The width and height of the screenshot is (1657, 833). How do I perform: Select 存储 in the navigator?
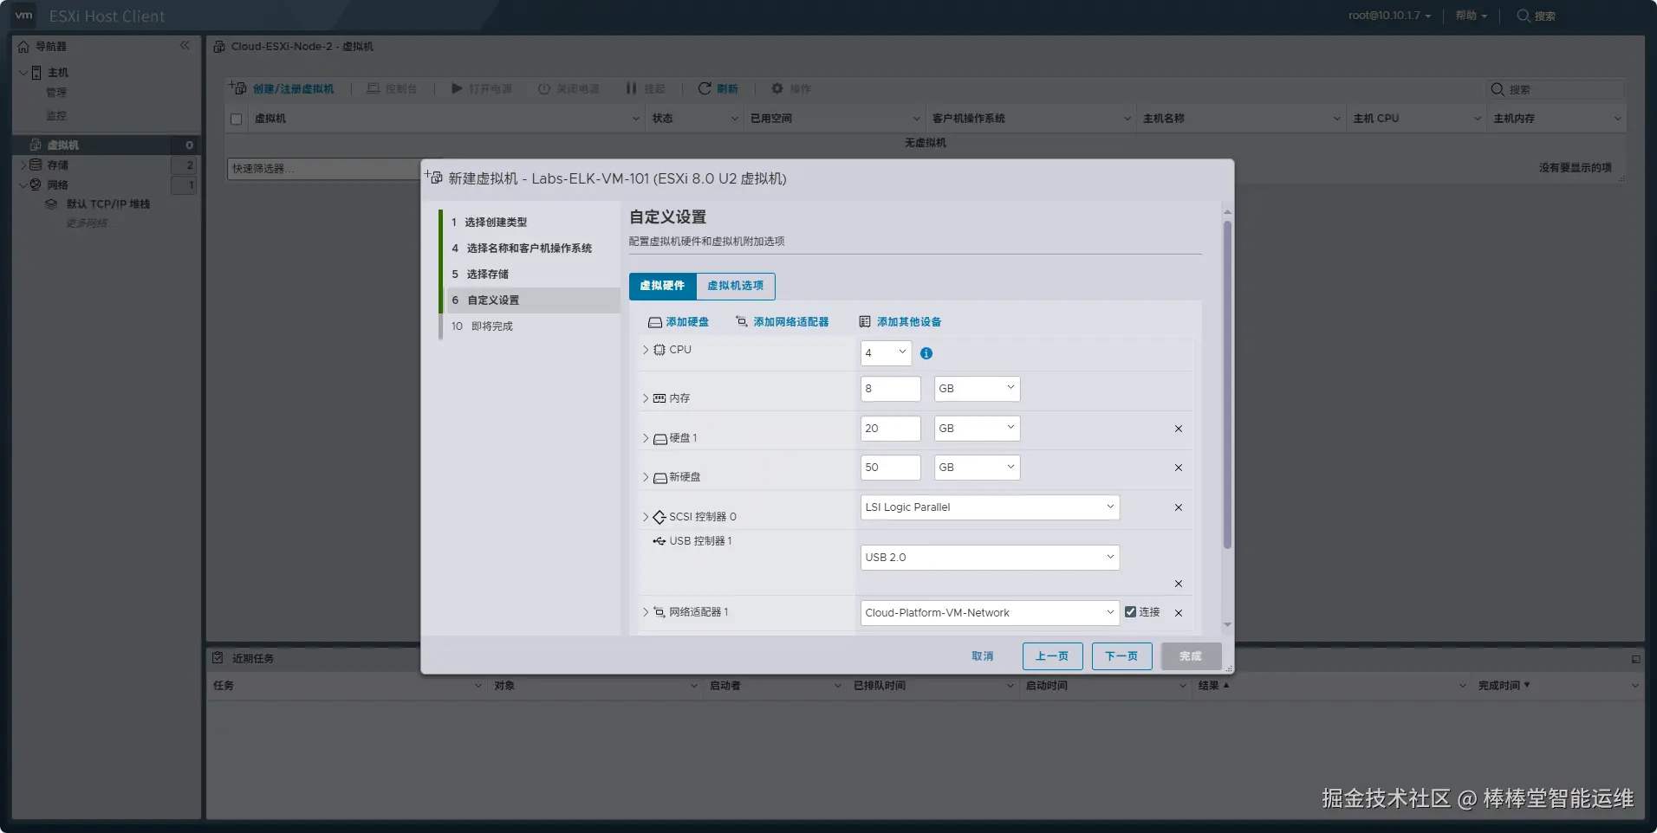pos(58,165)
